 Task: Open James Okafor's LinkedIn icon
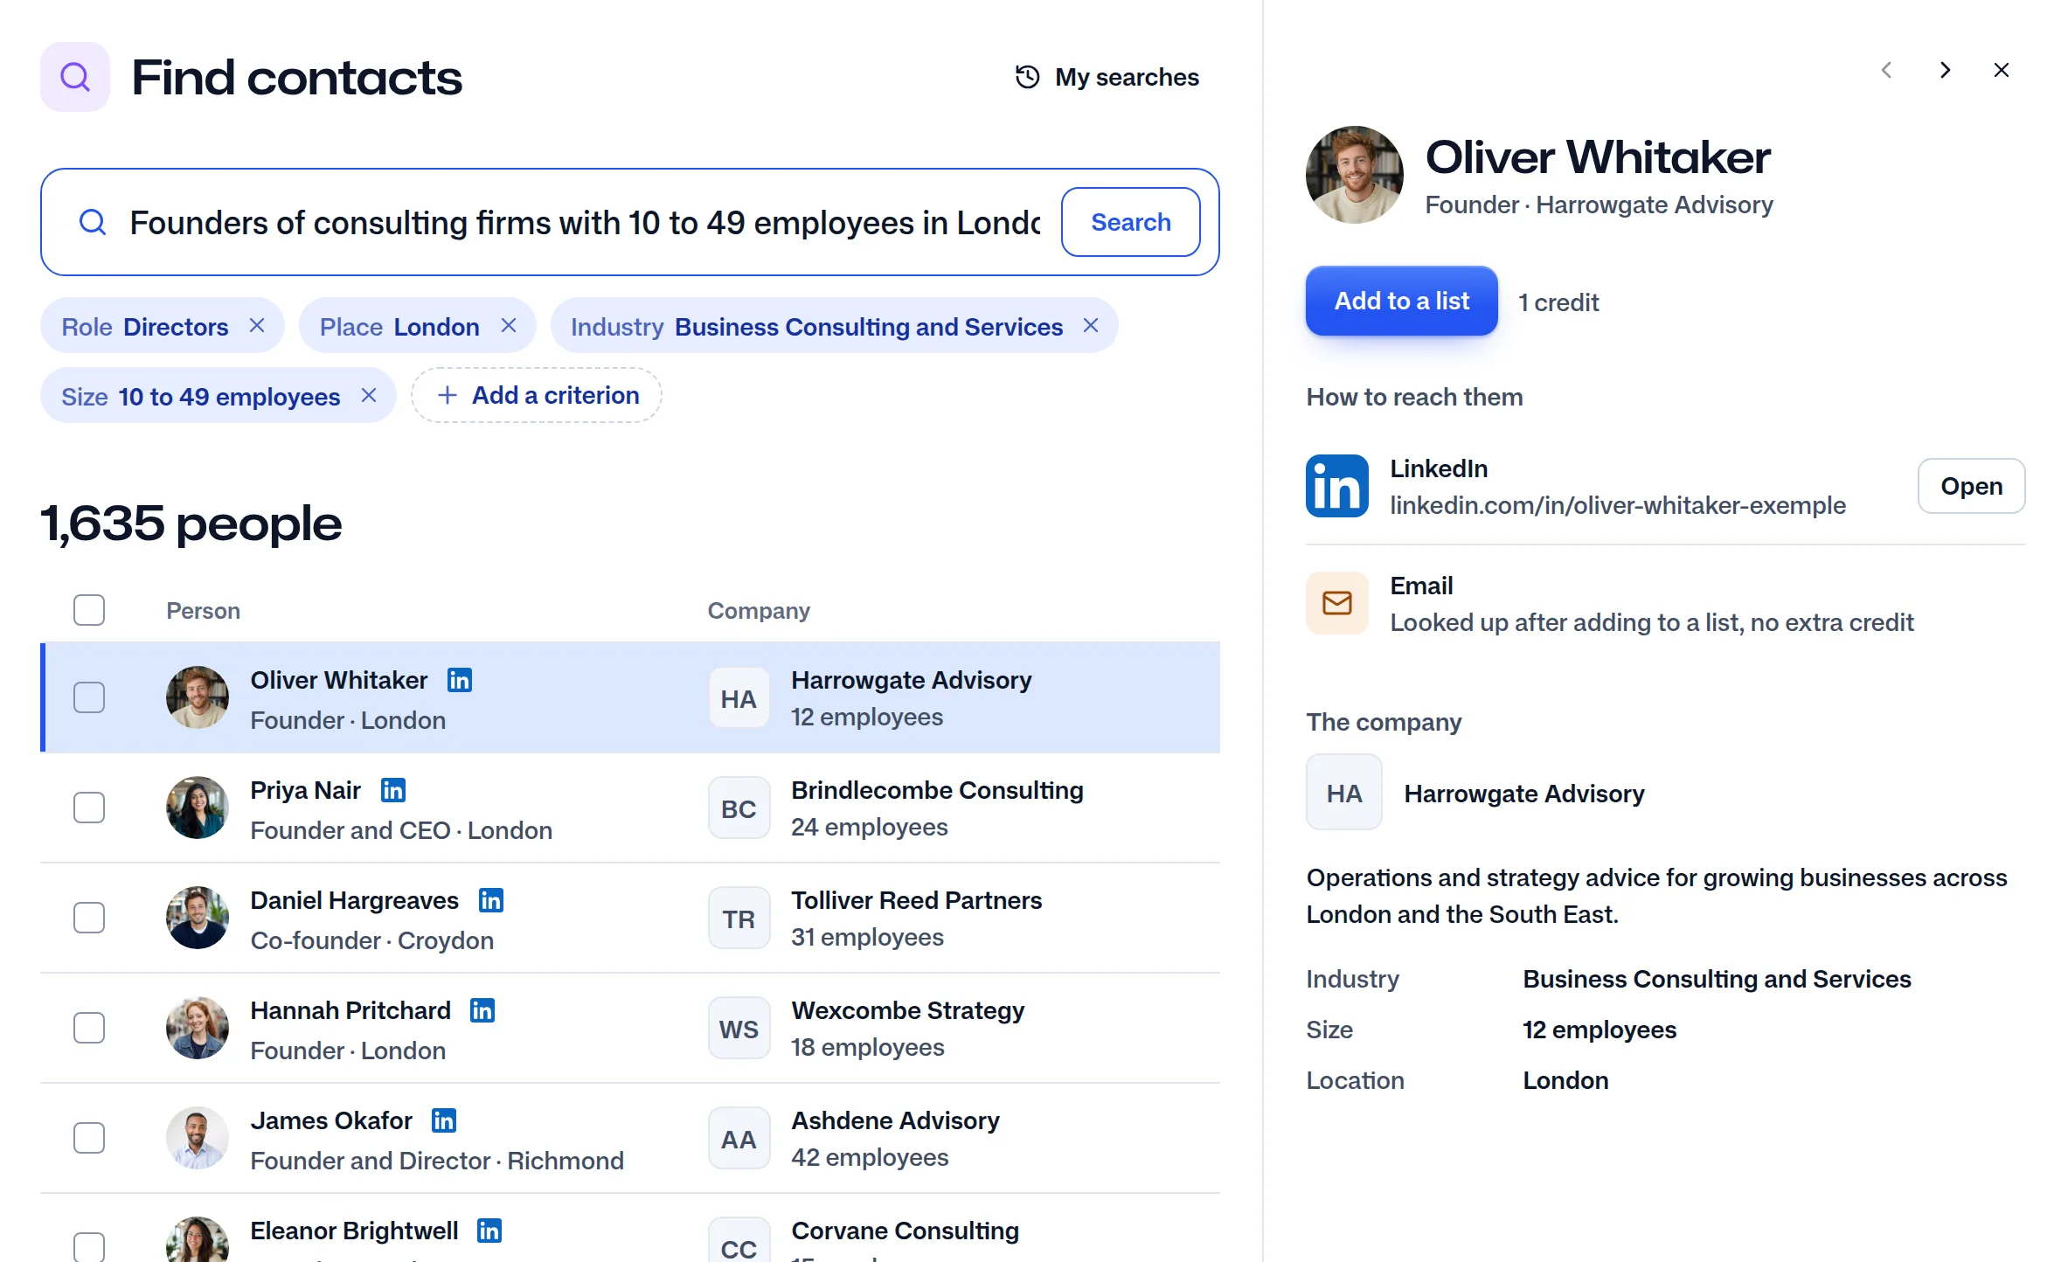pyautogui.click(x=444, y=1120)
